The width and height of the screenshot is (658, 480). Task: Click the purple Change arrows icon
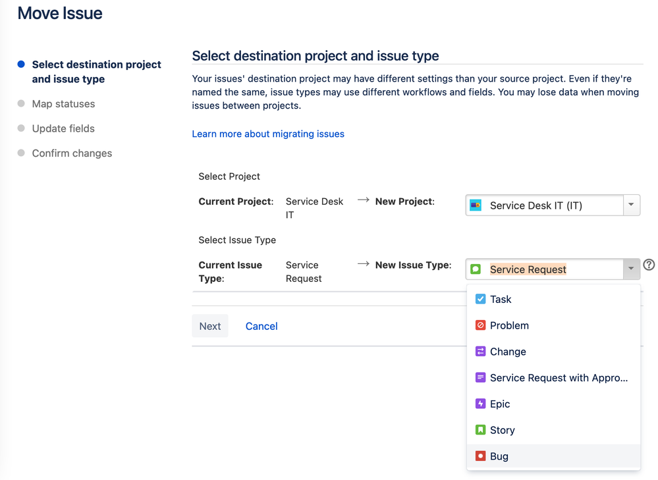tap(480, 352)
